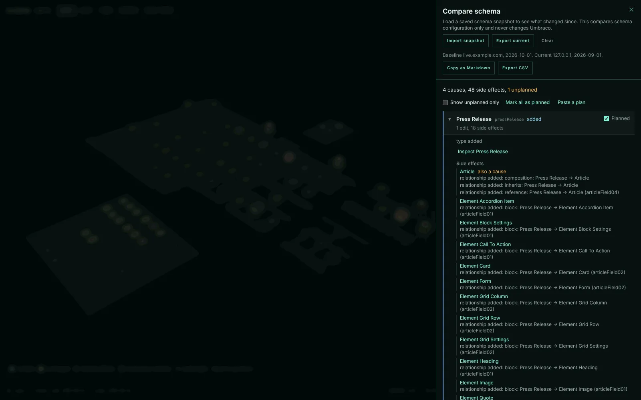
Task: Click the 'type added' text
Action: point(469,141)
